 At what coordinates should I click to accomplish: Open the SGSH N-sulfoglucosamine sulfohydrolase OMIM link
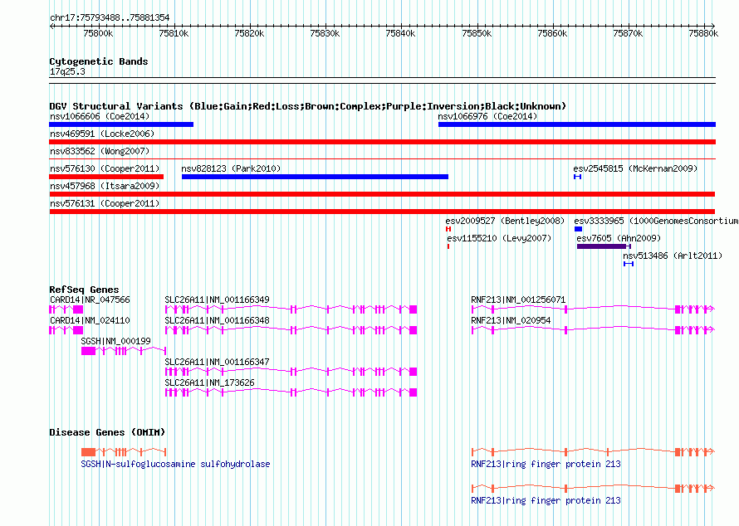[x=175, y=464]
